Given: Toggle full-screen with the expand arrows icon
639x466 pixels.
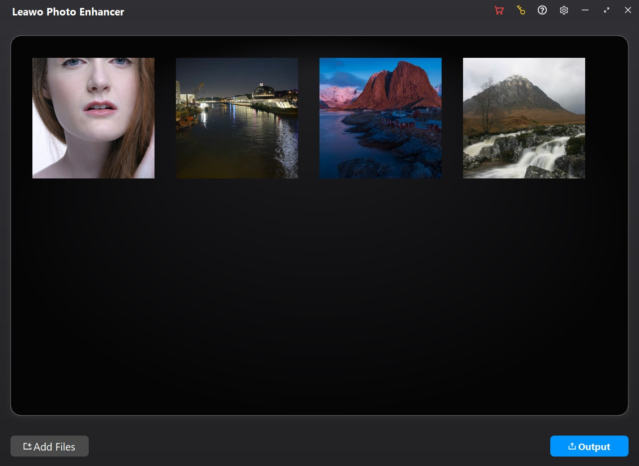Looking at the screenshot, I should click(x=607, y=10).
